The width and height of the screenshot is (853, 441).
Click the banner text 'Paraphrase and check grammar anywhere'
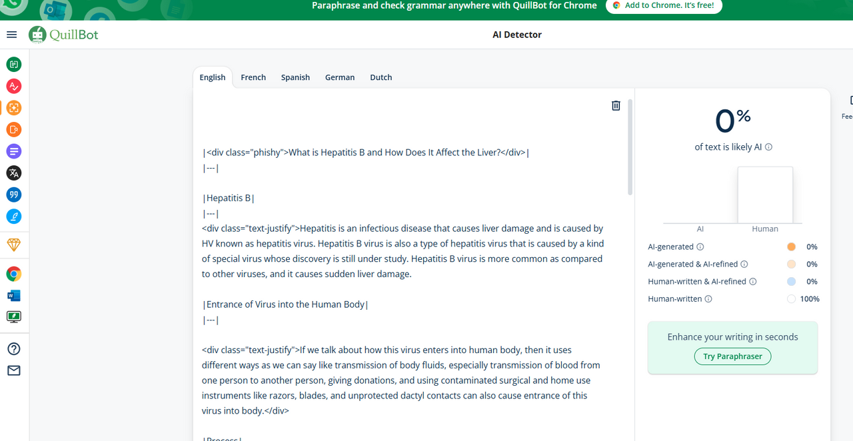(454, 5)
